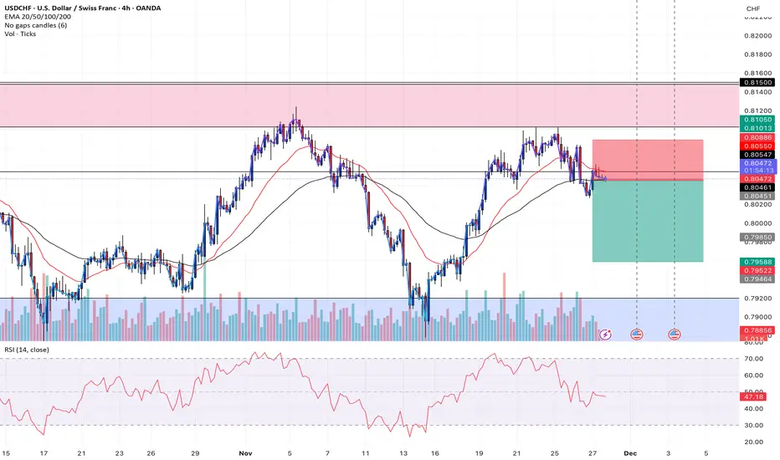Open the US flag event marker nearest the Dec label
The width and height of the screenshot is (780, 460).
click(x=637, y=335)
